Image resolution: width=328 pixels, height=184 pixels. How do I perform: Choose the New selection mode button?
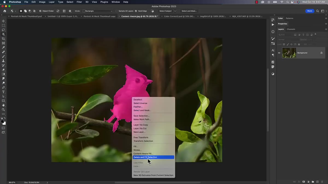(21, 11)
